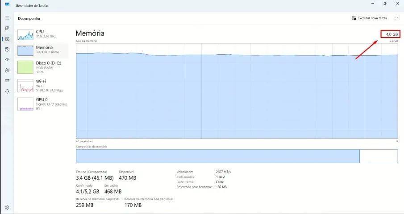
Task: Expand the hamburger navigation menu
Action: point(7,18)
